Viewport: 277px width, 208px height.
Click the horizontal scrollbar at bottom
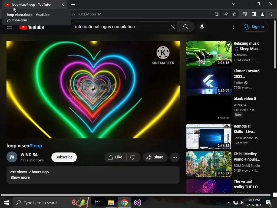[136, 195]
